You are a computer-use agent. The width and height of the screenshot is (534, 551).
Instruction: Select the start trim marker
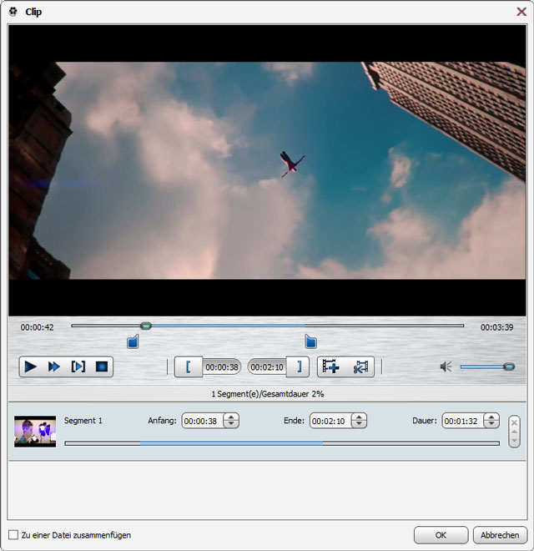tap(133, 341)
